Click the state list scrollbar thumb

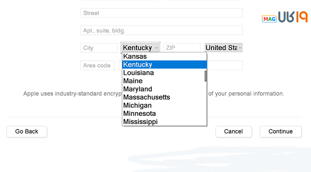coord(206,76)
